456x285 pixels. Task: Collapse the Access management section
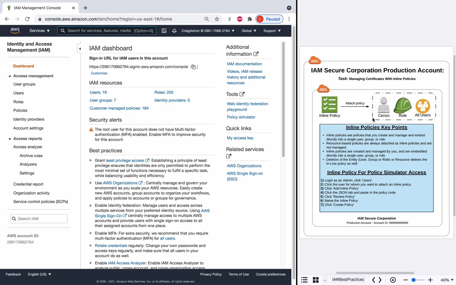[x=9, y=76]
